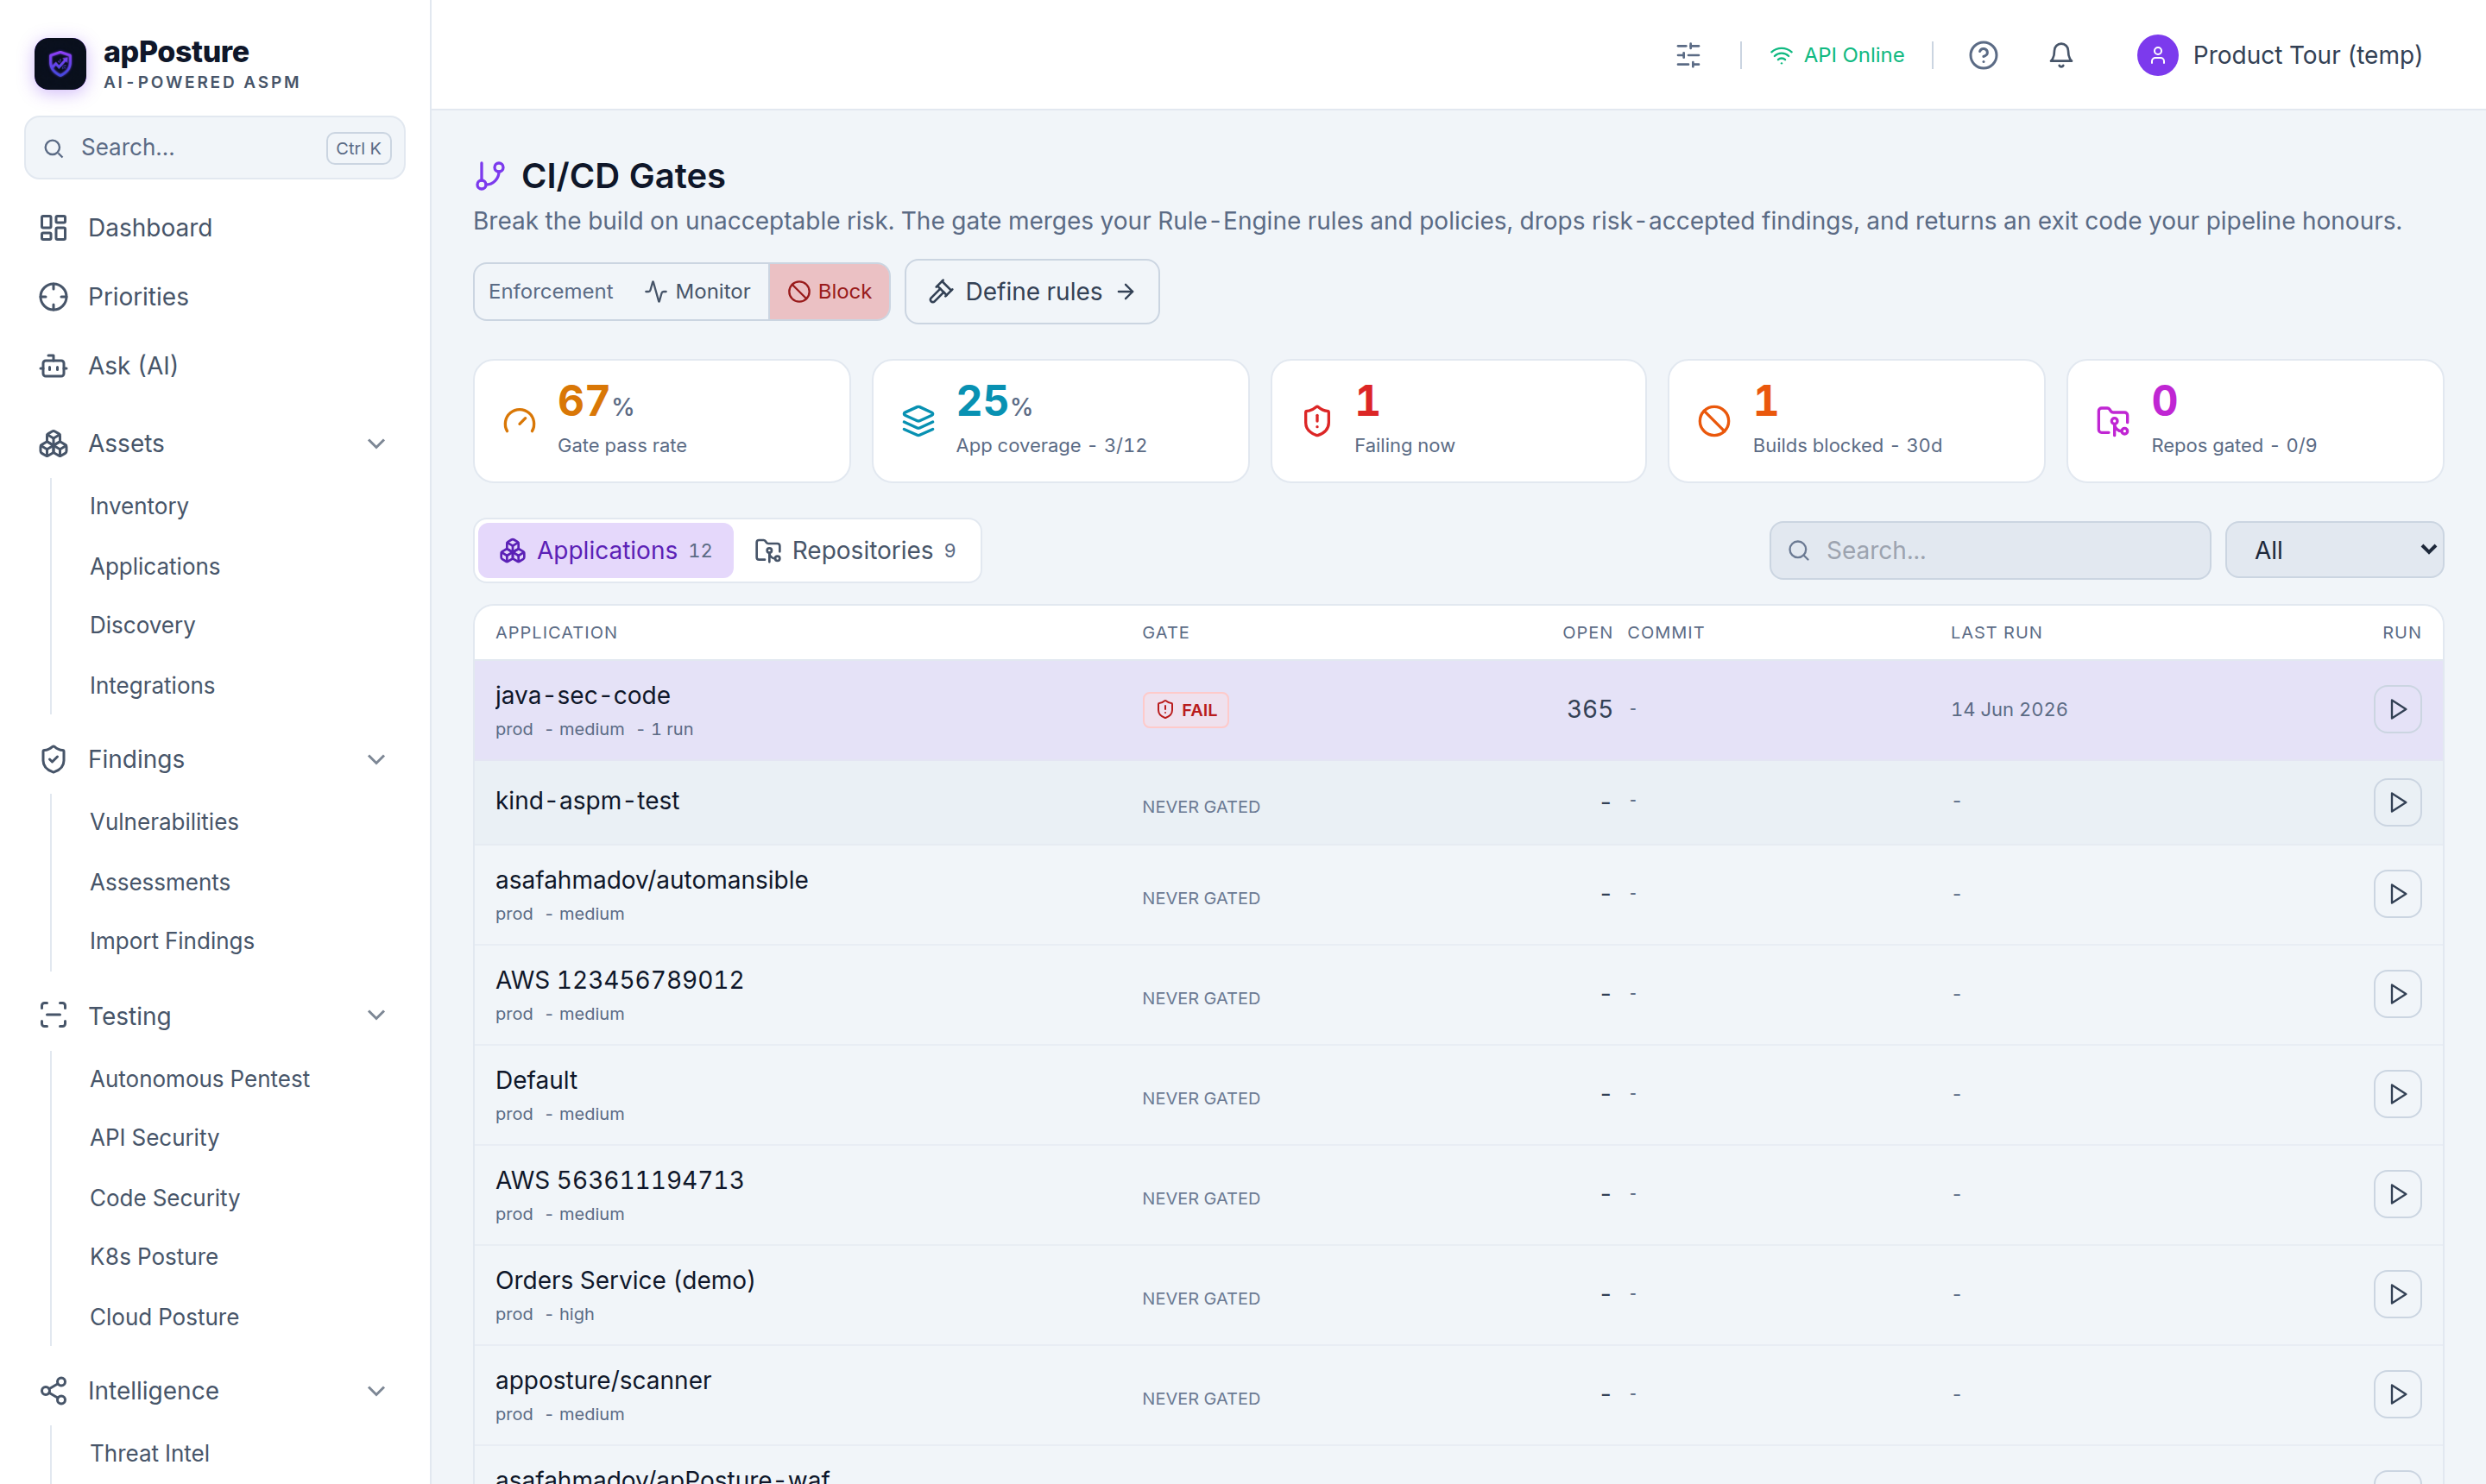The width and height of the screenshot is (2486, 1484).
Task: Collapse the Testing section chevron
Action: [x=376, y=1015]
